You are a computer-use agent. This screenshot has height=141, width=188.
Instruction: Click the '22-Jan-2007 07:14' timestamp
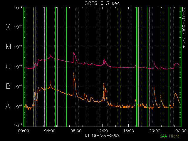pyautogui.click(x=184, y=27)
